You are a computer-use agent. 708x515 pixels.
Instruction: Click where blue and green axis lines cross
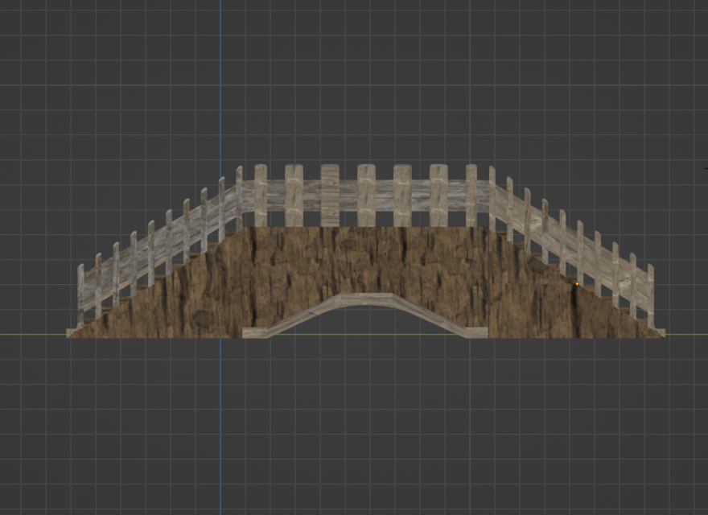(x=221, y=334)
